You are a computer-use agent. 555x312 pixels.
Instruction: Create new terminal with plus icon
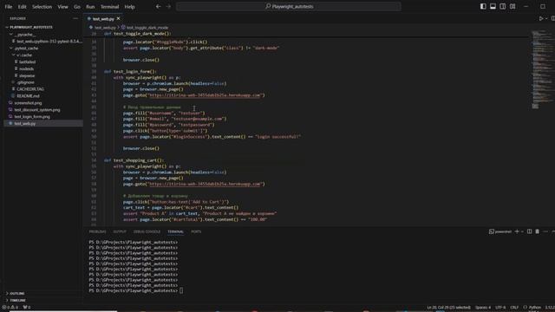pyautogui.click(x=517, y=231)
